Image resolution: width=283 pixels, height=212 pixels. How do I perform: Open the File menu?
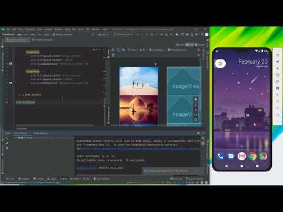click(8, 29)
